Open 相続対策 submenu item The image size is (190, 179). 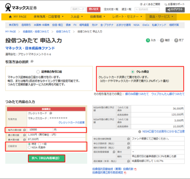tap(174, 25)
